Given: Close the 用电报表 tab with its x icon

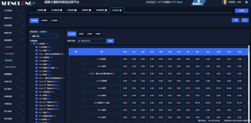Looking at the screenshot, I should (121, 10).
